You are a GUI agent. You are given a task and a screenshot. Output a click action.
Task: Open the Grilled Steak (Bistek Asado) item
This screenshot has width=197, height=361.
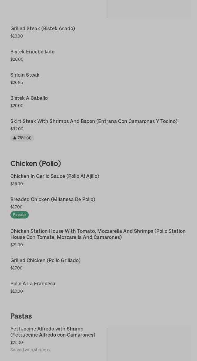tap(43, 28)
